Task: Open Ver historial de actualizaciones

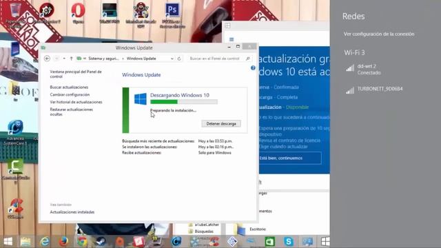Action: click(x=76, y=102)
